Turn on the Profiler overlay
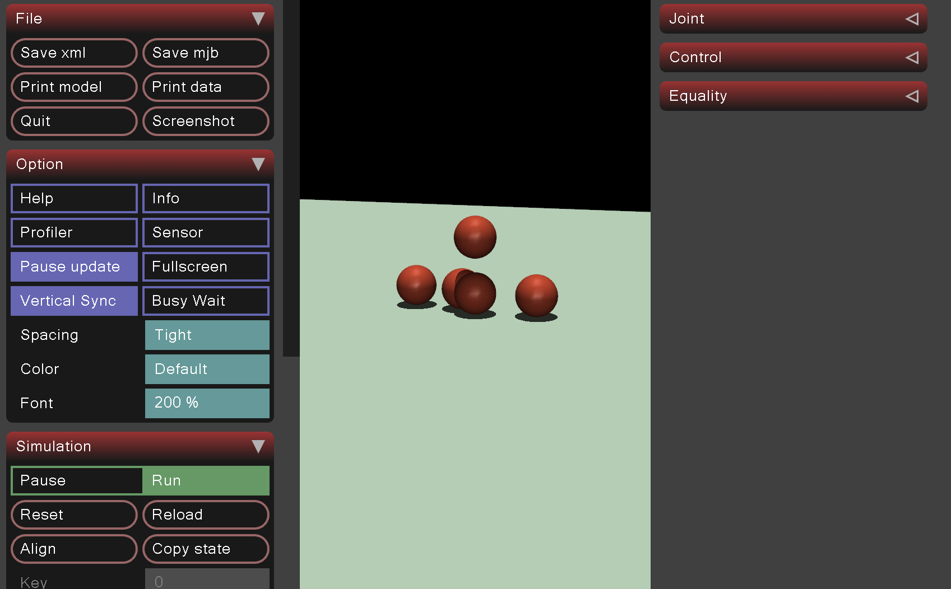This screenshot has height=589, width=951. point(74,232)
